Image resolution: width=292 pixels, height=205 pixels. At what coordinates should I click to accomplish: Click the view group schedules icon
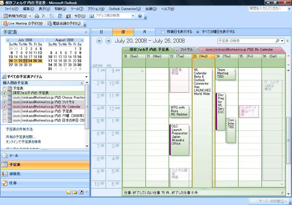(x=68, y=16)
